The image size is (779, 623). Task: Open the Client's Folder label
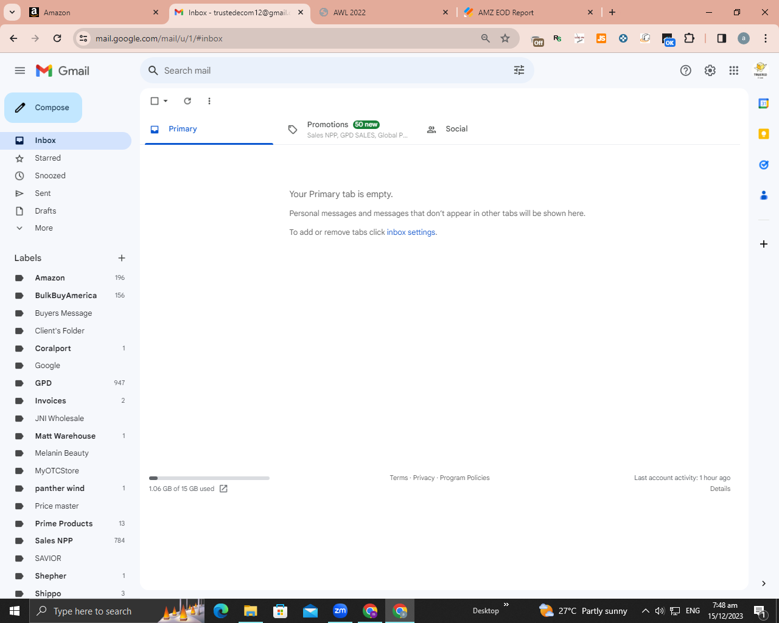66,331
